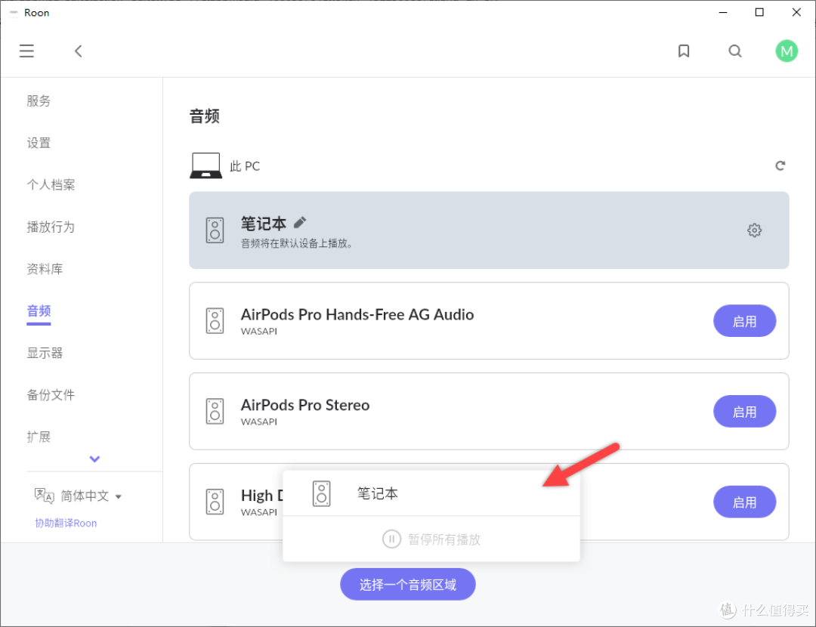Select 笔记本 zone in the popup

click(x=378, y=493)
